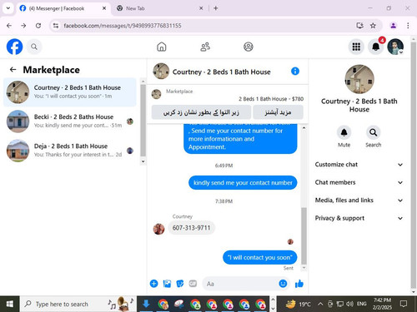Open the conversation information icon
Screen dimensions: 417x312
(x=295, y=72)
